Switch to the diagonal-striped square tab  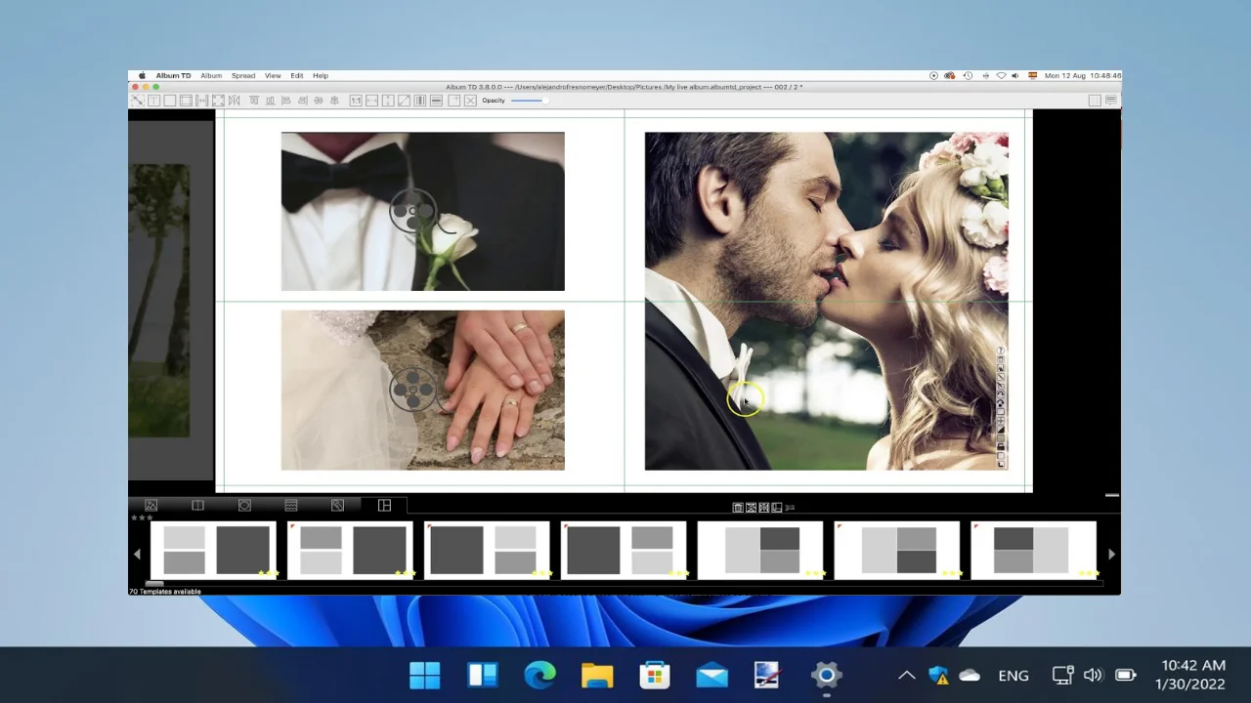pyautogui.click(x=337, y=505)
